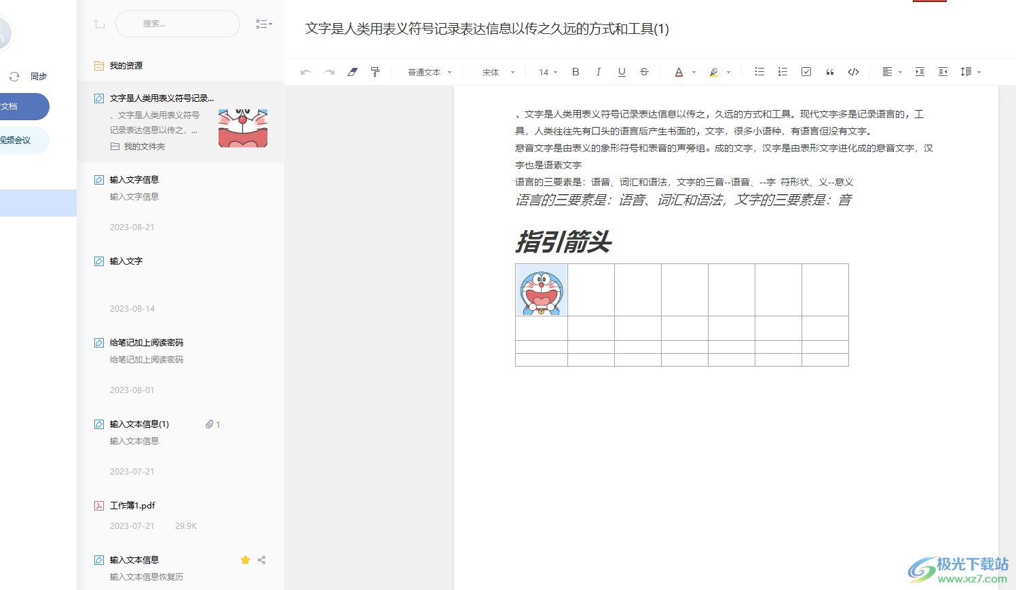Insert a checkbox todo list
This screenshot has width=1016, height=590.
(806, 72)
